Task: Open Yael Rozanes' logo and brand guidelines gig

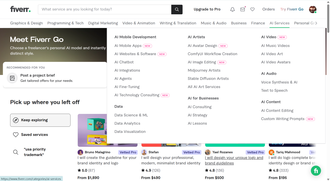Action: [234, 160]
